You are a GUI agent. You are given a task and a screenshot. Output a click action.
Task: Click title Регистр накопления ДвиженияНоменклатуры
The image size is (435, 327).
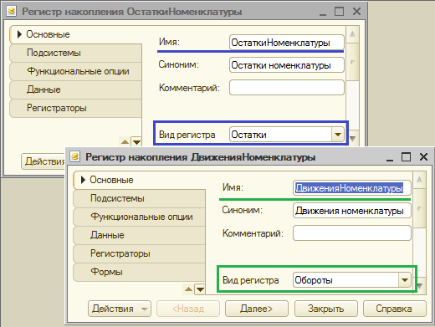tap(200, 157)
